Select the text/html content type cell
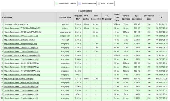 click(x=65, y=24)
